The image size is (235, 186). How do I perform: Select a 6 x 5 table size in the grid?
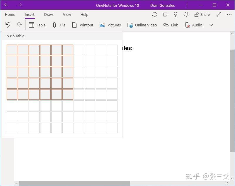[x=67, y=94]
